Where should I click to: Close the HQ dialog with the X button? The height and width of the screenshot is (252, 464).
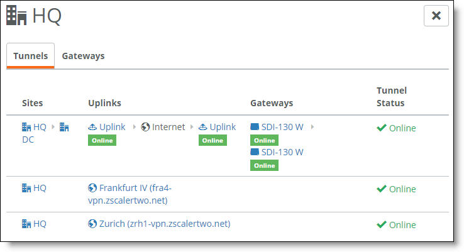[x=436, y=16]
